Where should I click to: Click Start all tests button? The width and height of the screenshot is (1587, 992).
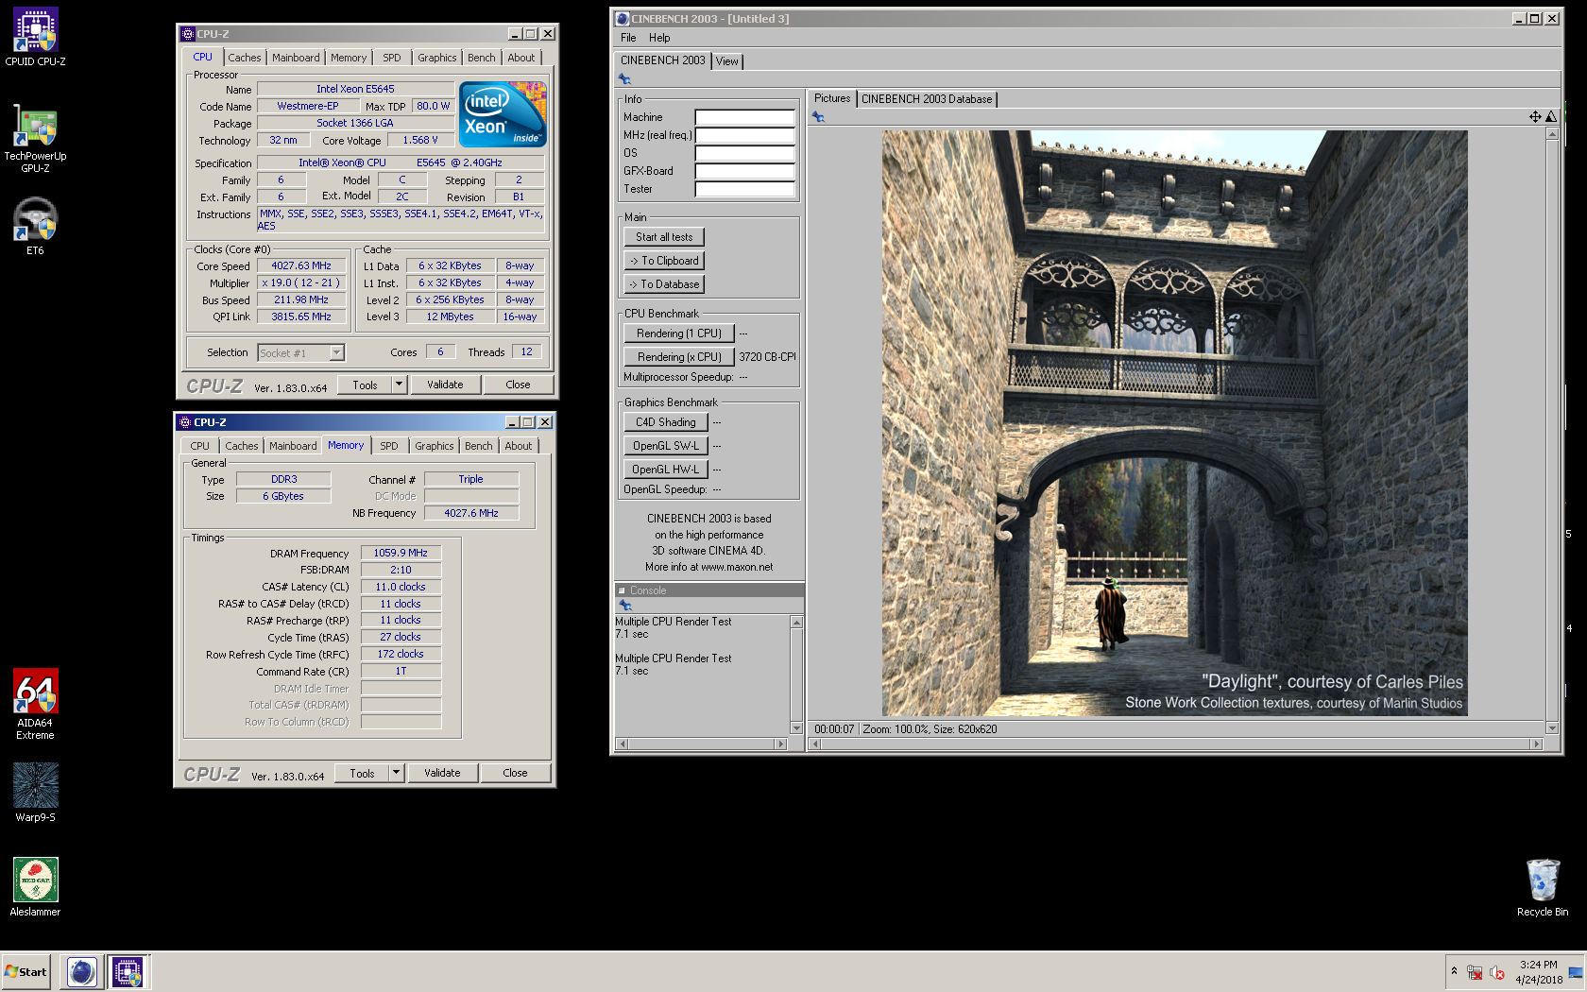click(664, 237)
